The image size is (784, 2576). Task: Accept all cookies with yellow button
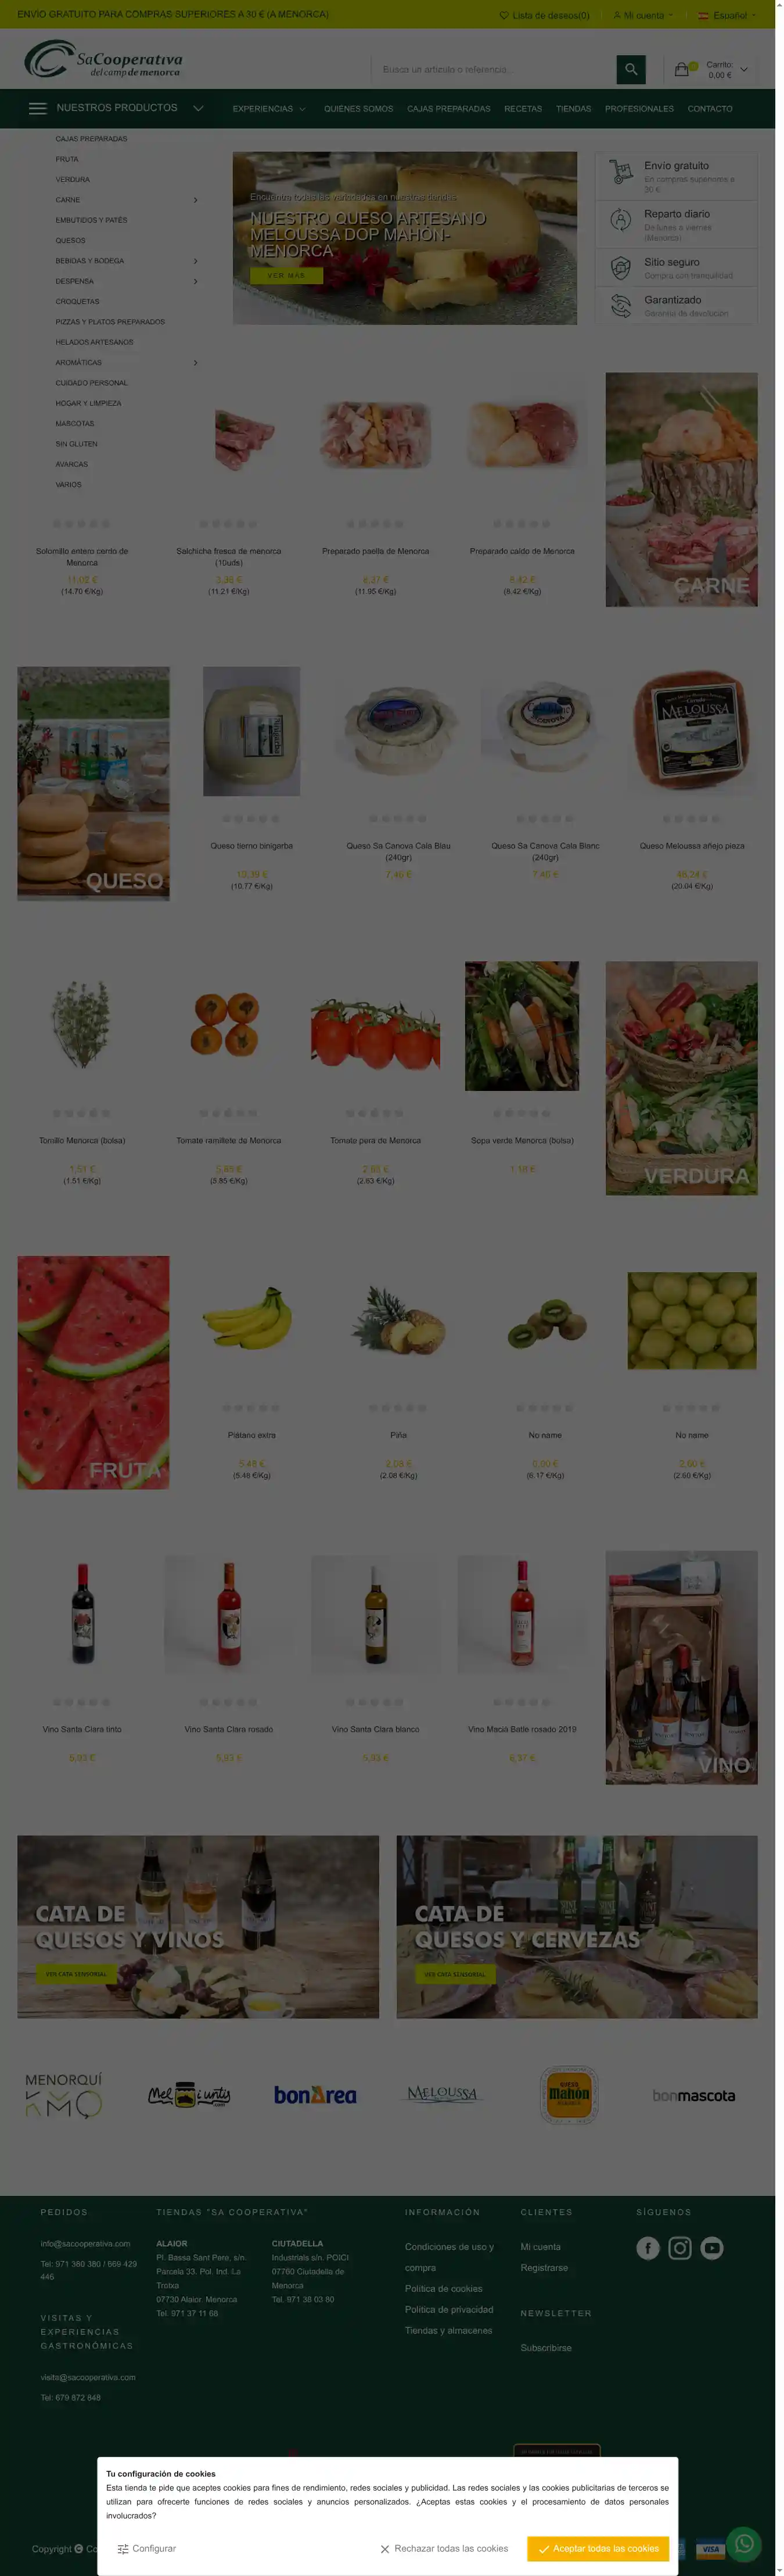pyautogui.click(x=598, y=2548)
